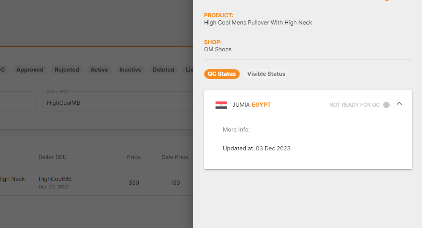
Task: Click the Egypt flag icon
Action: coord(221,105)
